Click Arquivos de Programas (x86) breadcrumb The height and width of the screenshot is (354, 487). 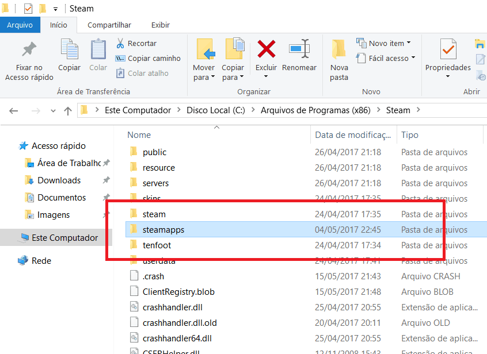(x=315, y=110)
